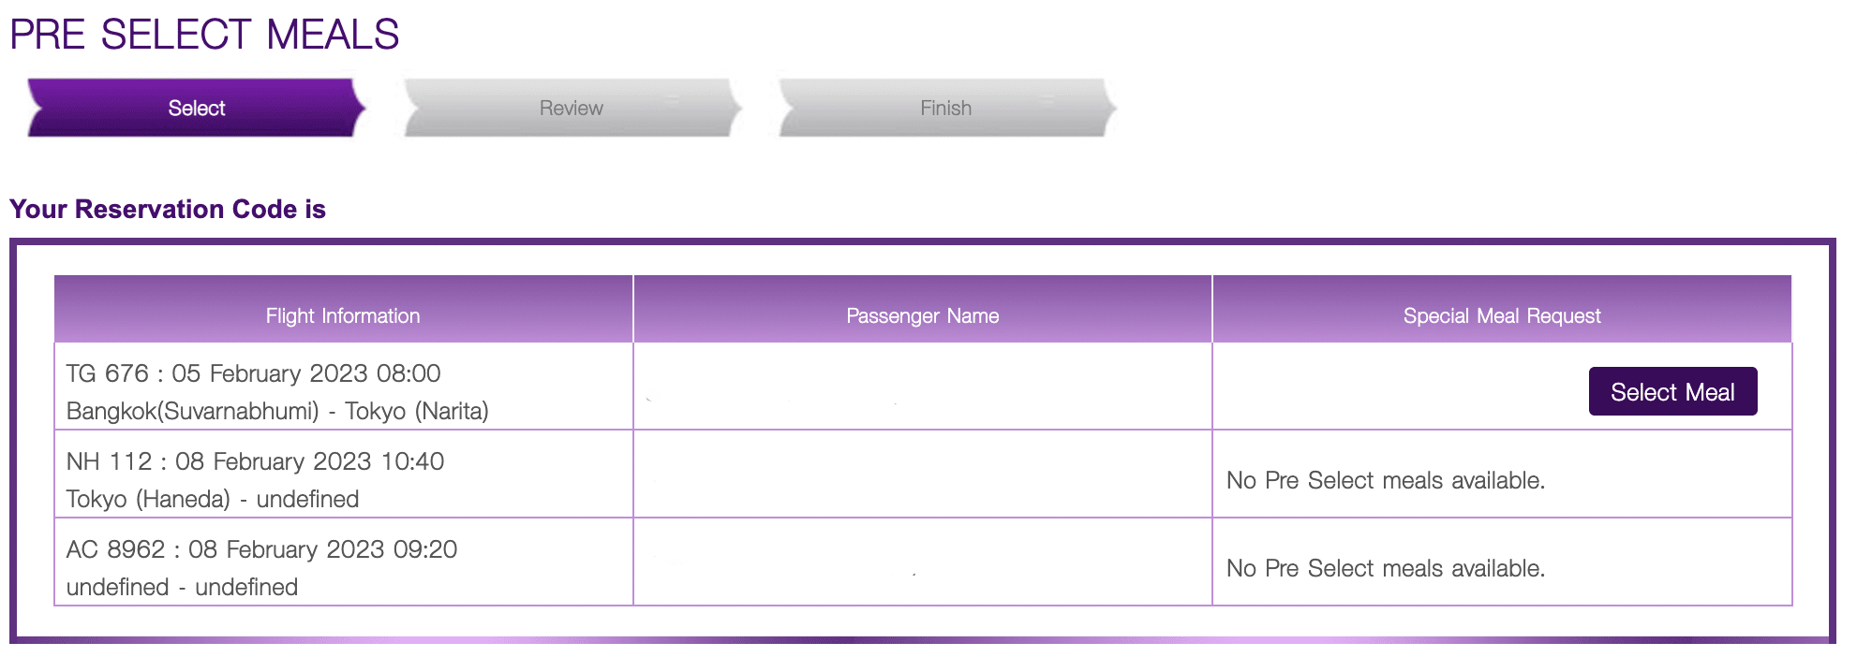
Task: Click the PRE SELECT MEALS heading
Action: pos(204,35)
